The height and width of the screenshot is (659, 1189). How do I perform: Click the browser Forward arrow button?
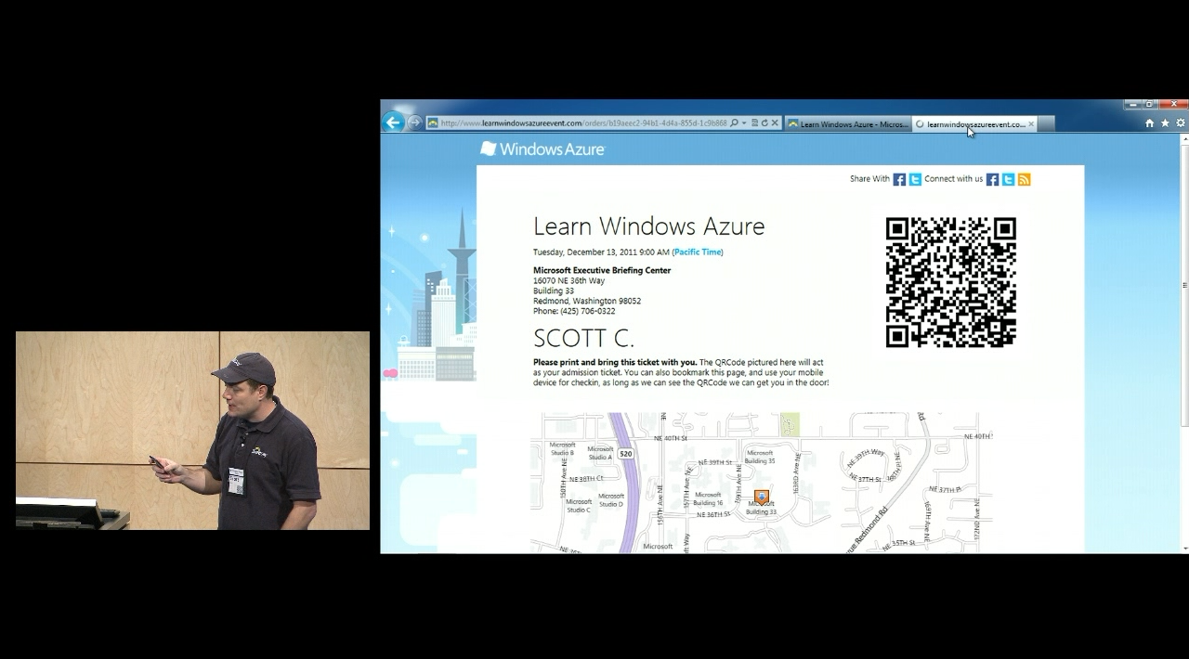click(x=414, y=123)
